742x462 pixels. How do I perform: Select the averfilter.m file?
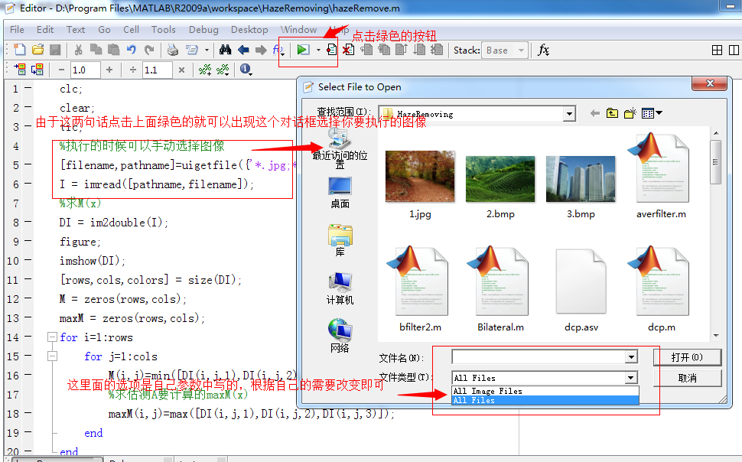point(661,176)
